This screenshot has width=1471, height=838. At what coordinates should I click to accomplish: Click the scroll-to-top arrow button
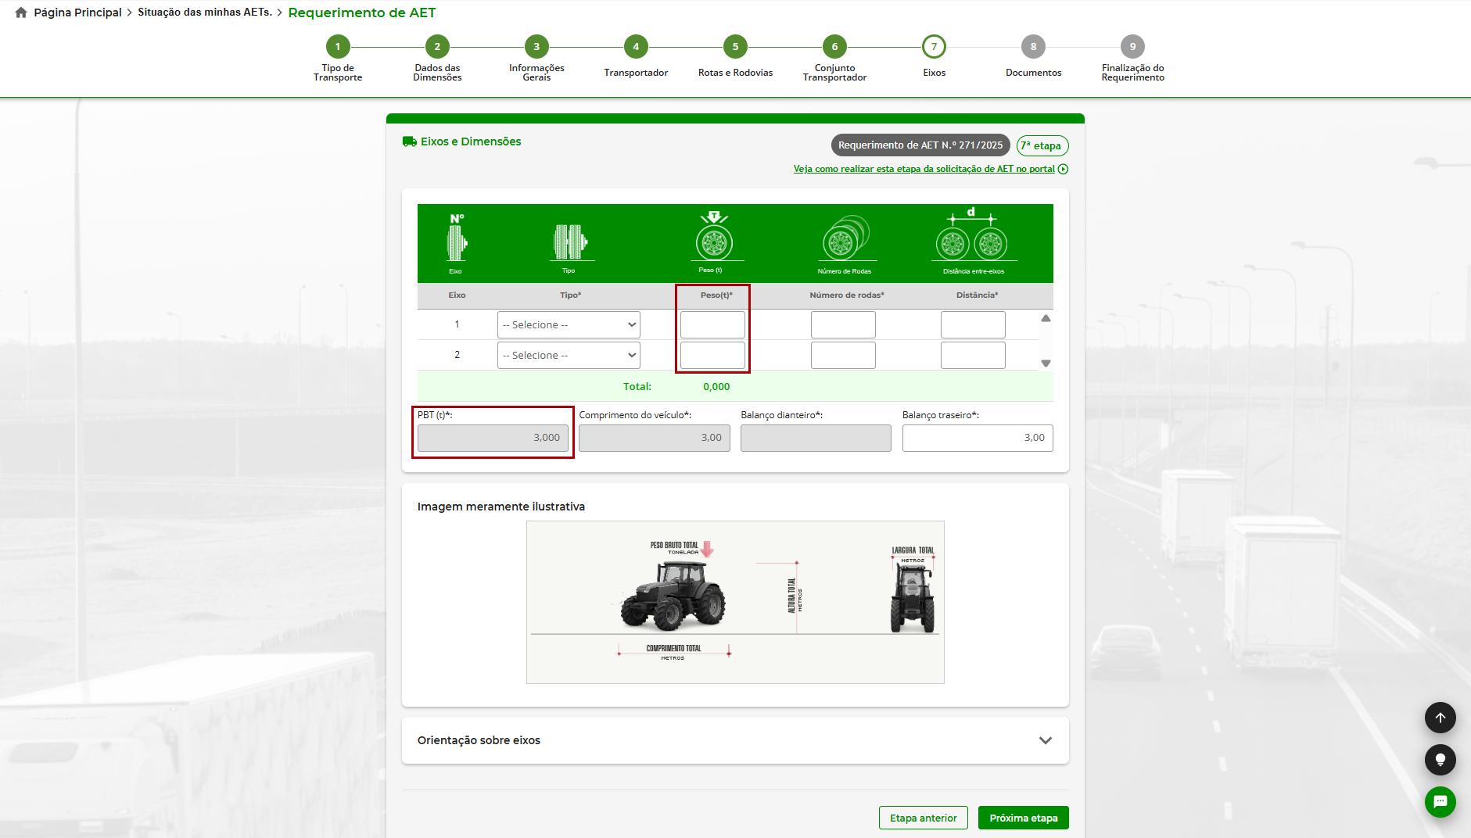point(1440,718)
